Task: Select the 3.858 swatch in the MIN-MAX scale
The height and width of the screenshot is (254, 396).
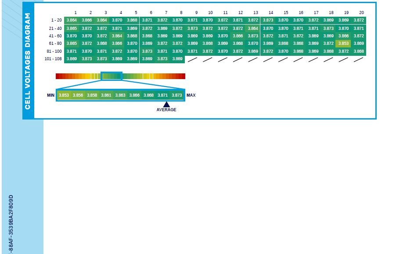Action: point(92,95)
